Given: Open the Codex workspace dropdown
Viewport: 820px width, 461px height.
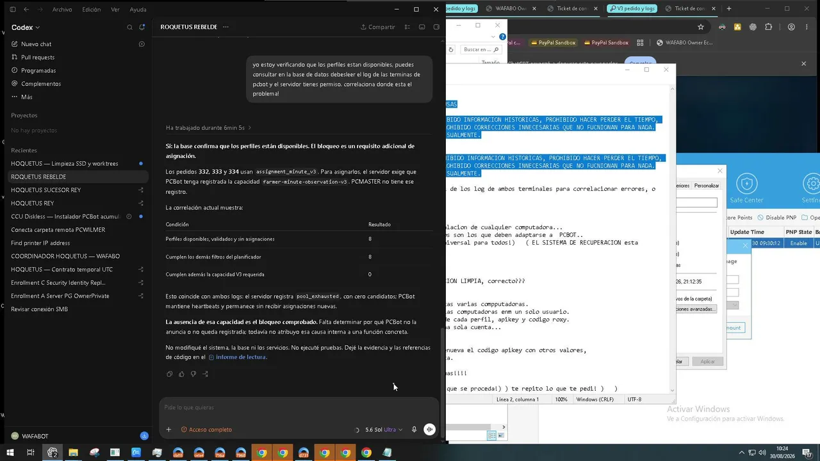Looking at the screenshot, I should 26,28.
